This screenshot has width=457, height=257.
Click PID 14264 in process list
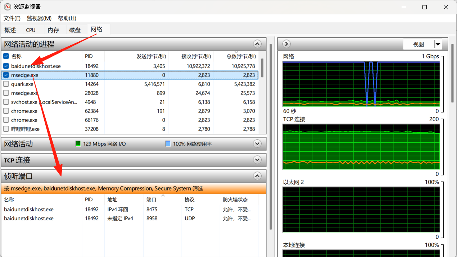92,84
